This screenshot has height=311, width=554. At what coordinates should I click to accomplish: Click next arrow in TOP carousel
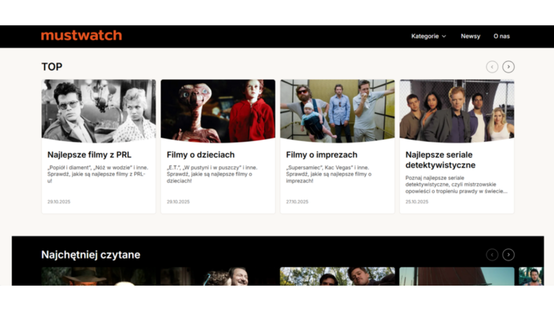click(508, 67)
